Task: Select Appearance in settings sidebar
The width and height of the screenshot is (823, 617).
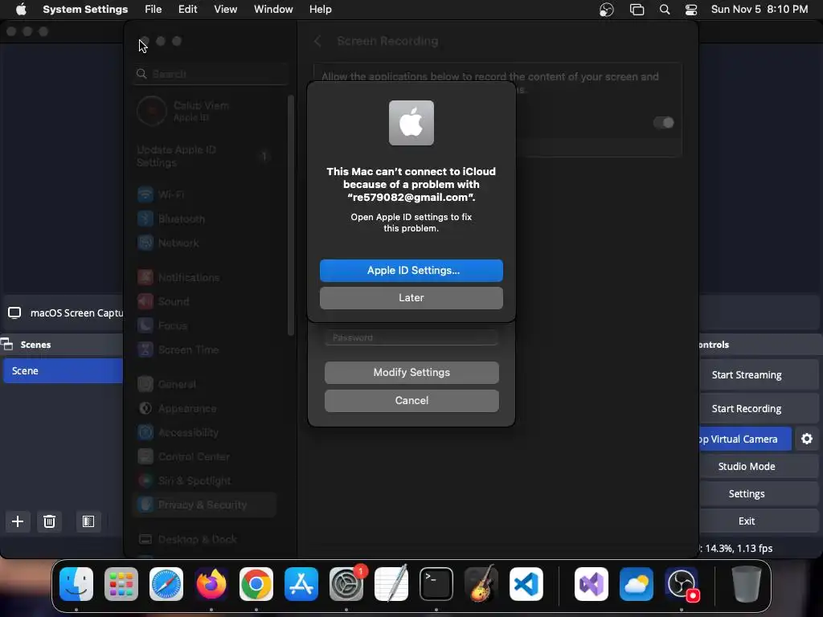Action: pyautogui.click(x=205, y=409)
